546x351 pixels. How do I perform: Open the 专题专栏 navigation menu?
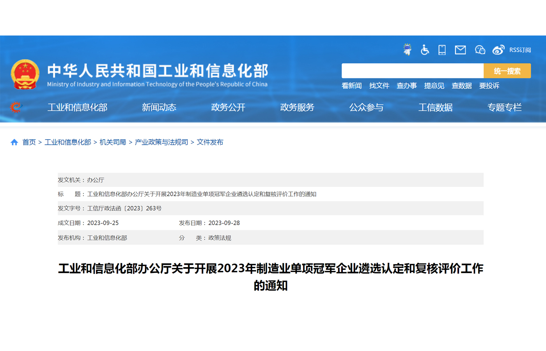click(504, 107)
